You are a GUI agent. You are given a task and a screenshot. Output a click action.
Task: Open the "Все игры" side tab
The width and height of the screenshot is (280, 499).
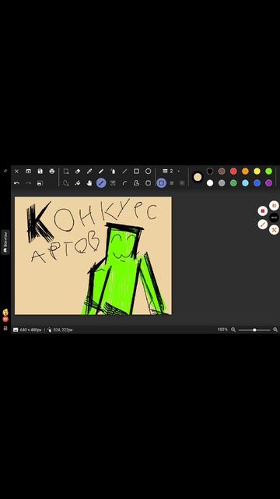point(5,242)
